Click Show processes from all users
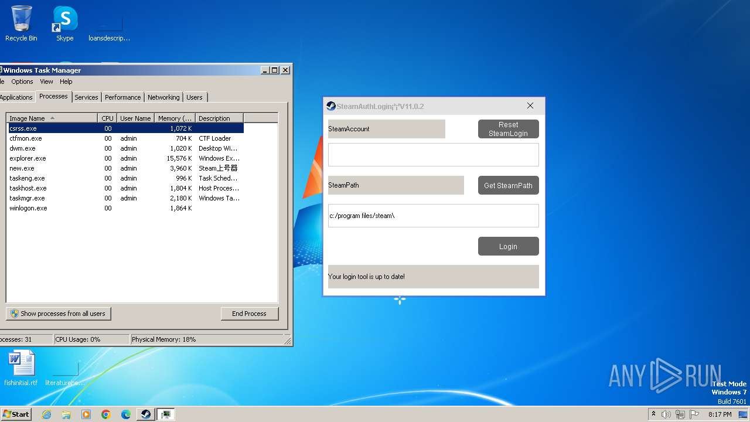This screenshot has width=750, height=422. [x=59, y=314]
